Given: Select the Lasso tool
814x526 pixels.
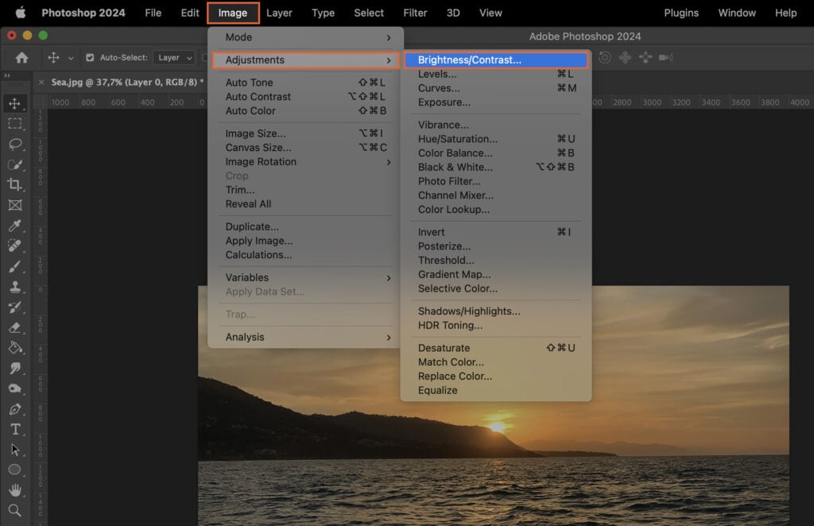Looking at the screenshot, I should pos(16,145).
